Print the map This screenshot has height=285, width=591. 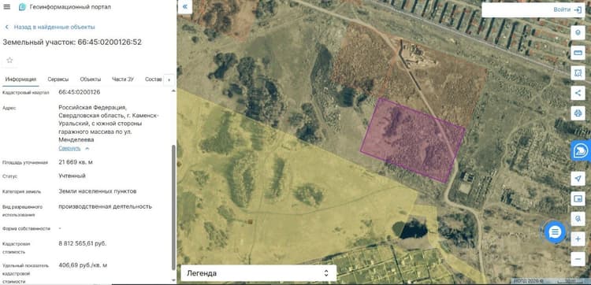point(578,113)
